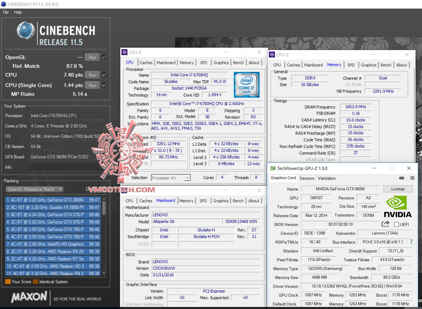Select ranking row "2. 8C/16T @ 3.20 GHz, Quadro FX 5800"

(53, 207)
